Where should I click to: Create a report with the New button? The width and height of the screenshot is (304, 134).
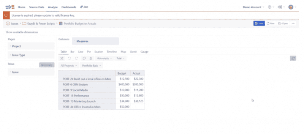pyautogui.click(x=271, y=23)
